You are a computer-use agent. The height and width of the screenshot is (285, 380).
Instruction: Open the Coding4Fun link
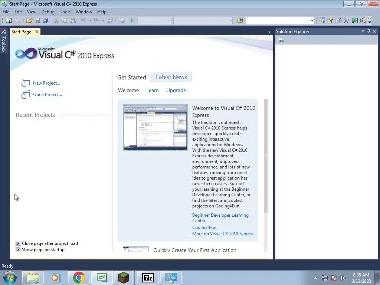(x=204, y=227)
